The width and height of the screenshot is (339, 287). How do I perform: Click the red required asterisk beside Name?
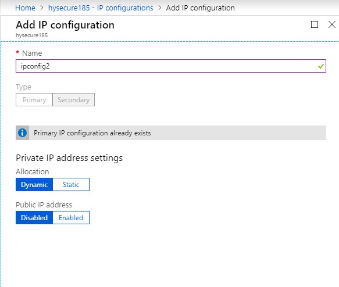17,52
